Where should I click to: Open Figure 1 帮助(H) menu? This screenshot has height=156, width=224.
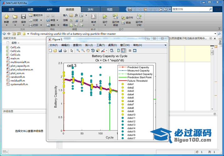tap(138, 45)
